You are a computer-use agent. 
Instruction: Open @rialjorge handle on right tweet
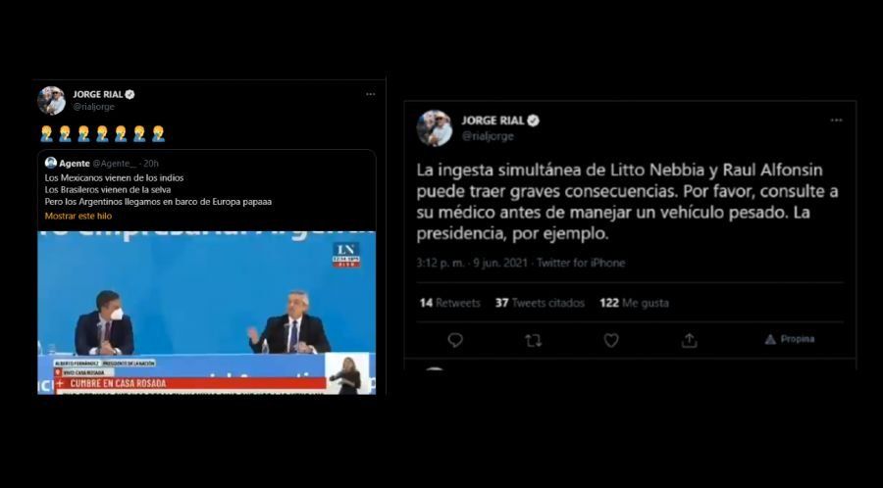(x=488, y=136)
